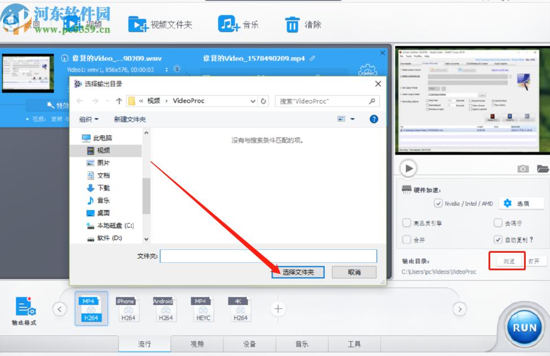Viewport: 550px width, 356px height.
Task: Switch to Video tab
Action: (x=197, y=344)
